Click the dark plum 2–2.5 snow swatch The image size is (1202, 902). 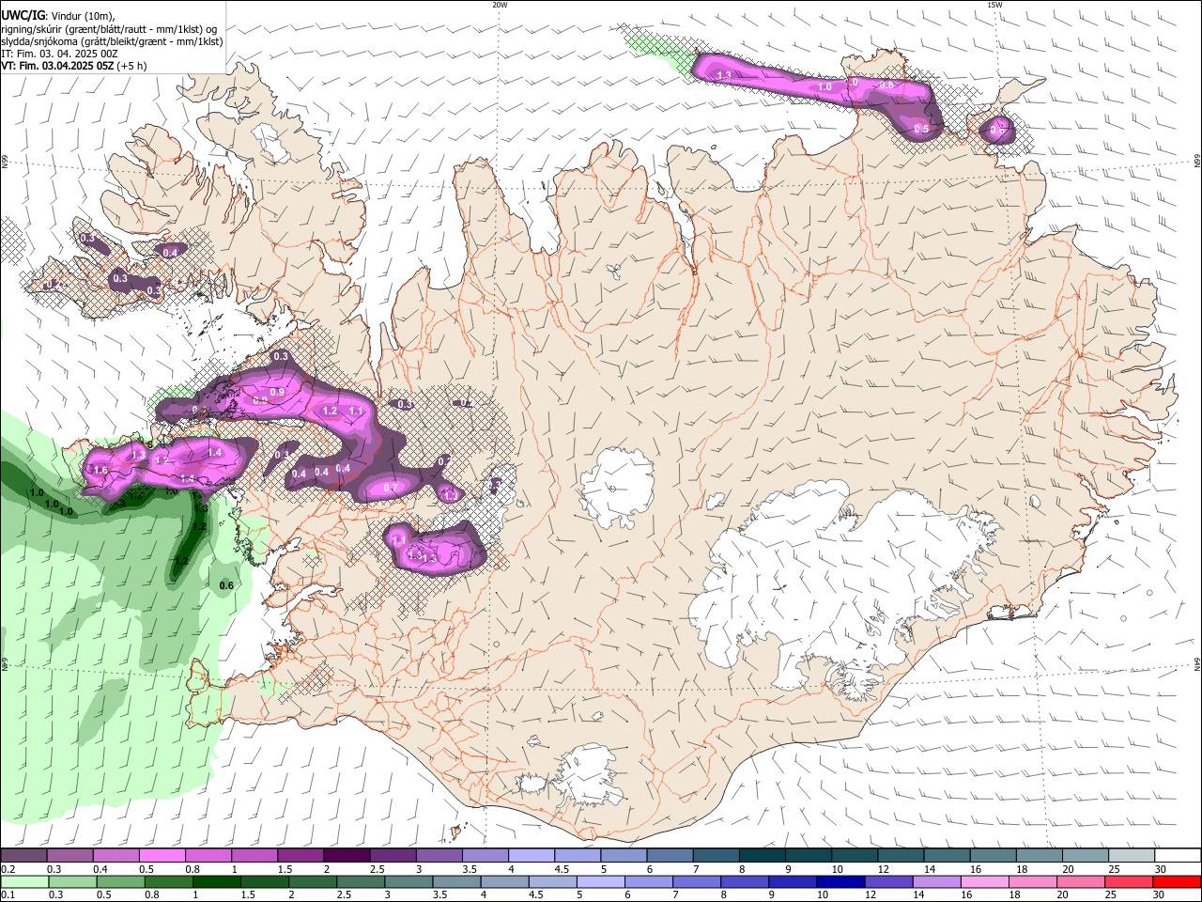347,856
